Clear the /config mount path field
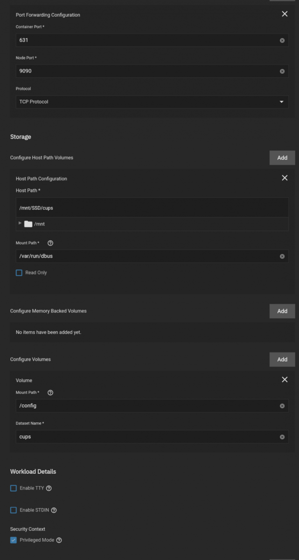Screen dimensions: 299x560 (282, 406)
